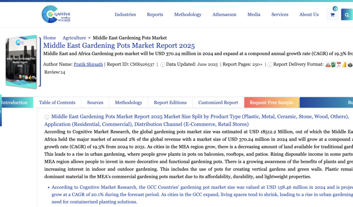Viewport: 353px width, 207px height.
Task: Click the Review:14 text
Action: click(55, 72)
